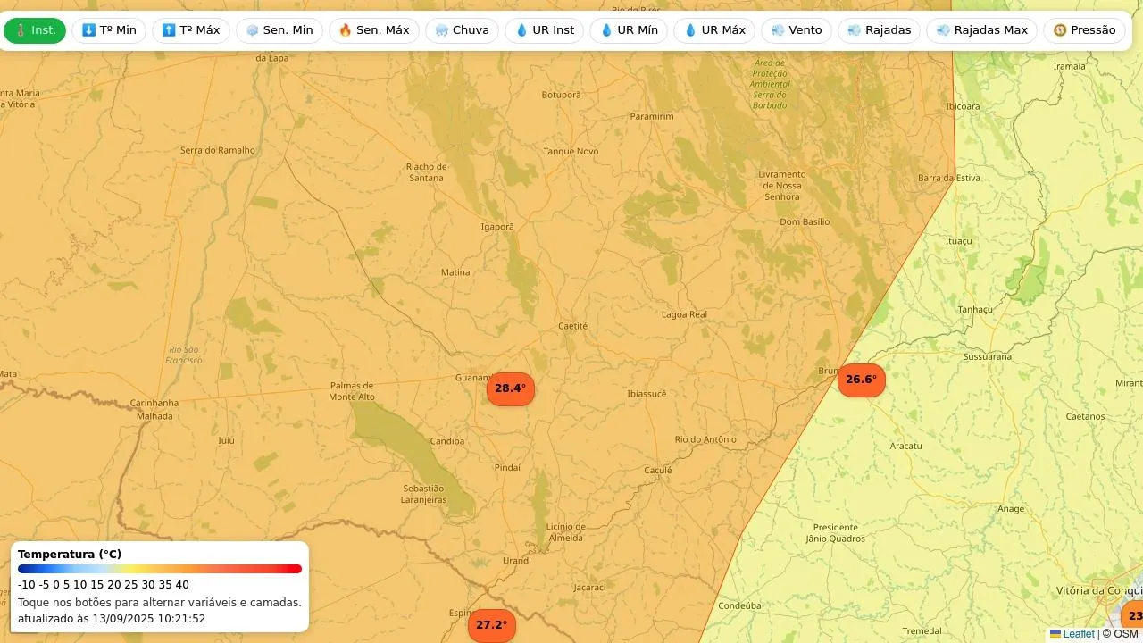Screen dimensions: 1143x643
Task: Click the 28.4° station marker
Action: pyautogui.click(x=510, y=388)
